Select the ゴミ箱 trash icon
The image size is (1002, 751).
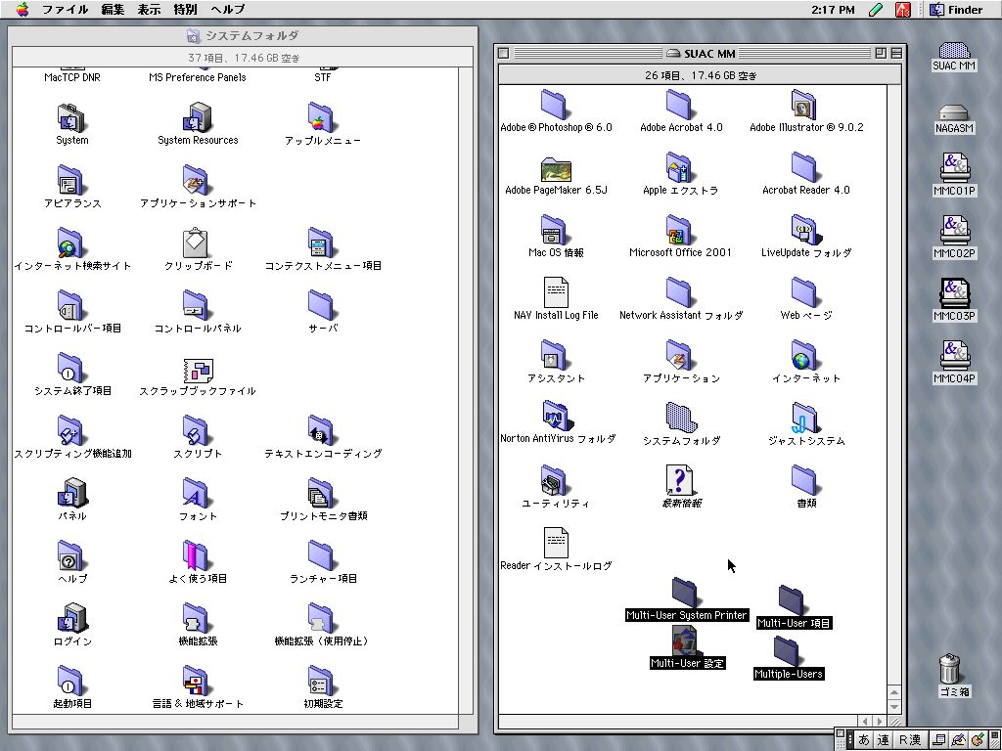coord(950,669)
